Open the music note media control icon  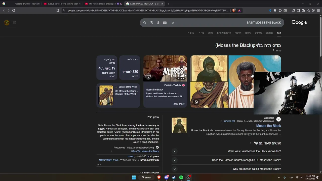pos(293,11)
